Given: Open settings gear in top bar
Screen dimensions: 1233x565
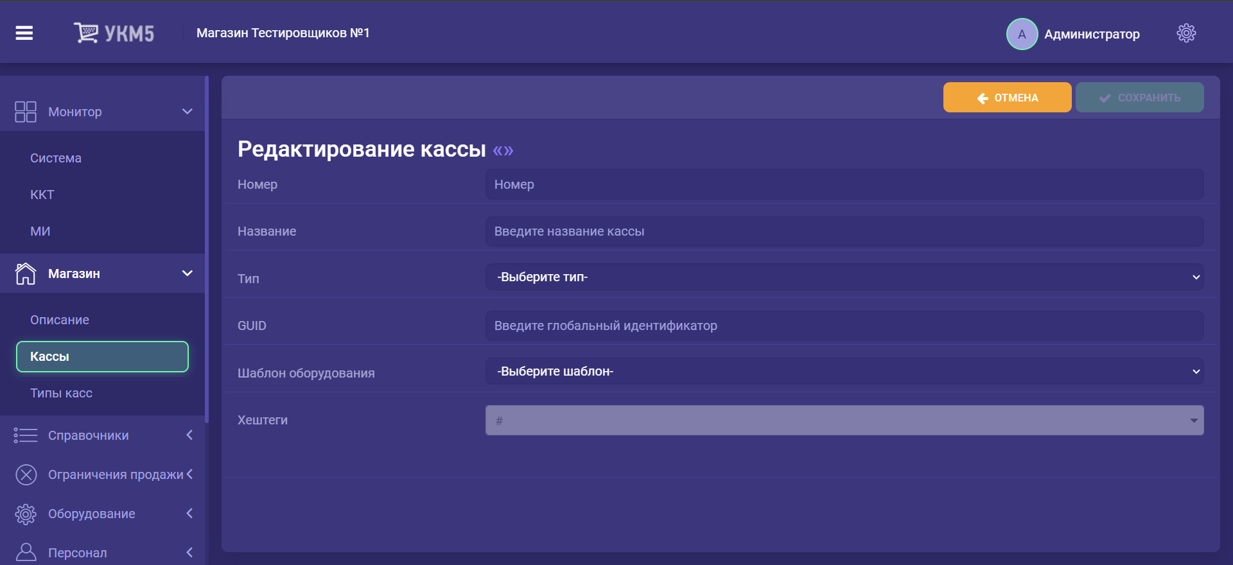Looking at the screenshot, I should (1185, 33).
